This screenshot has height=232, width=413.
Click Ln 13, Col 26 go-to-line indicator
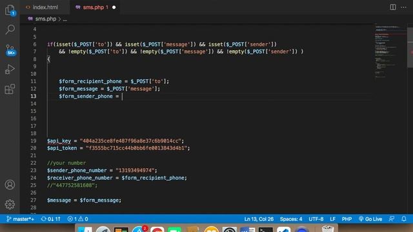pos(259,219)
